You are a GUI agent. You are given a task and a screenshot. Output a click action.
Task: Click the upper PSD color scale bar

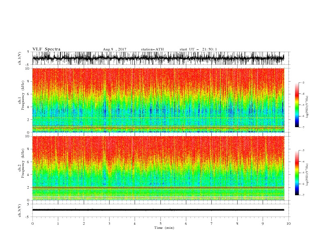[x=297, y=105]
